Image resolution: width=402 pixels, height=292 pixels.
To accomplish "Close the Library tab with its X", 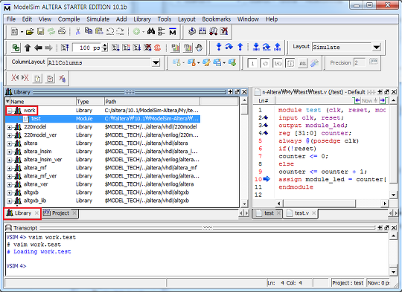I will coord(36,213).
